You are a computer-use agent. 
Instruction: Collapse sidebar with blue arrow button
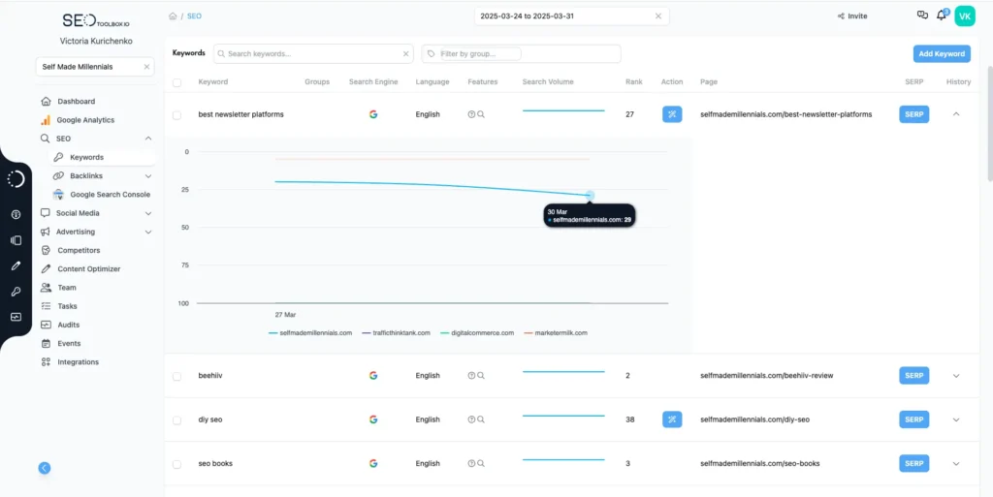pos(45,468)
